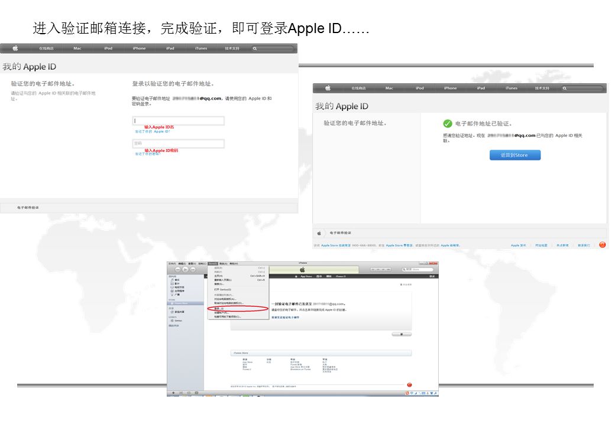Select 应用程序 in iTunes sidebar
Image resolution: width=615 pixels, height=425 pixels.
pos(177,291)
